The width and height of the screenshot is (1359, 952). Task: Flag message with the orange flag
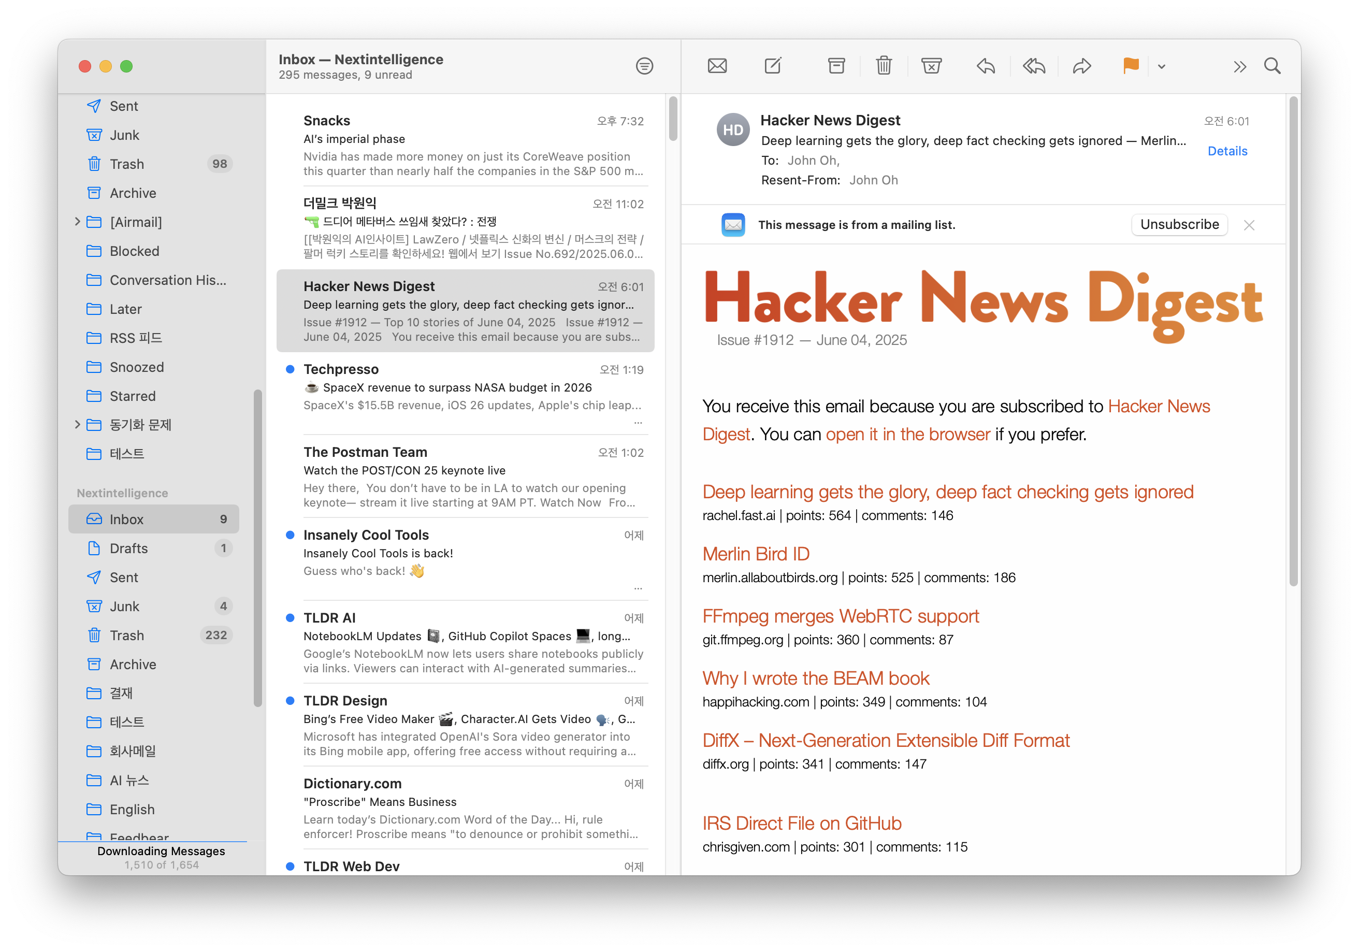pos(1131,66)
